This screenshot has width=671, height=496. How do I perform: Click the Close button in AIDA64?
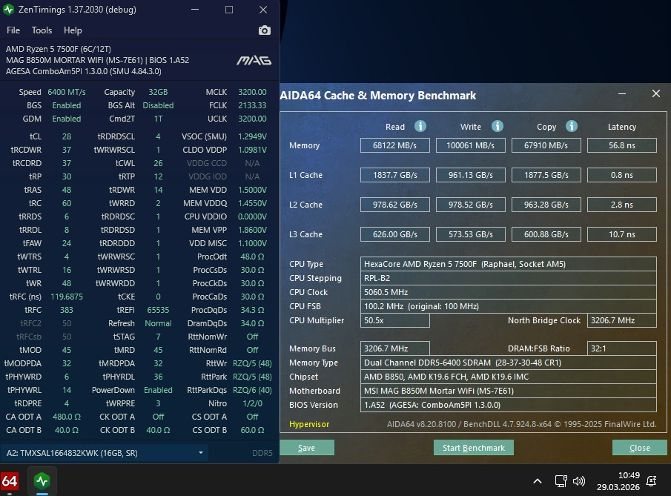[639, 448]
